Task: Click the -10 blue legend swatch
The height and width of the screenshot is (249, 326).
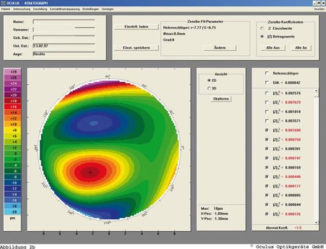Action: (x=13, y=182)
